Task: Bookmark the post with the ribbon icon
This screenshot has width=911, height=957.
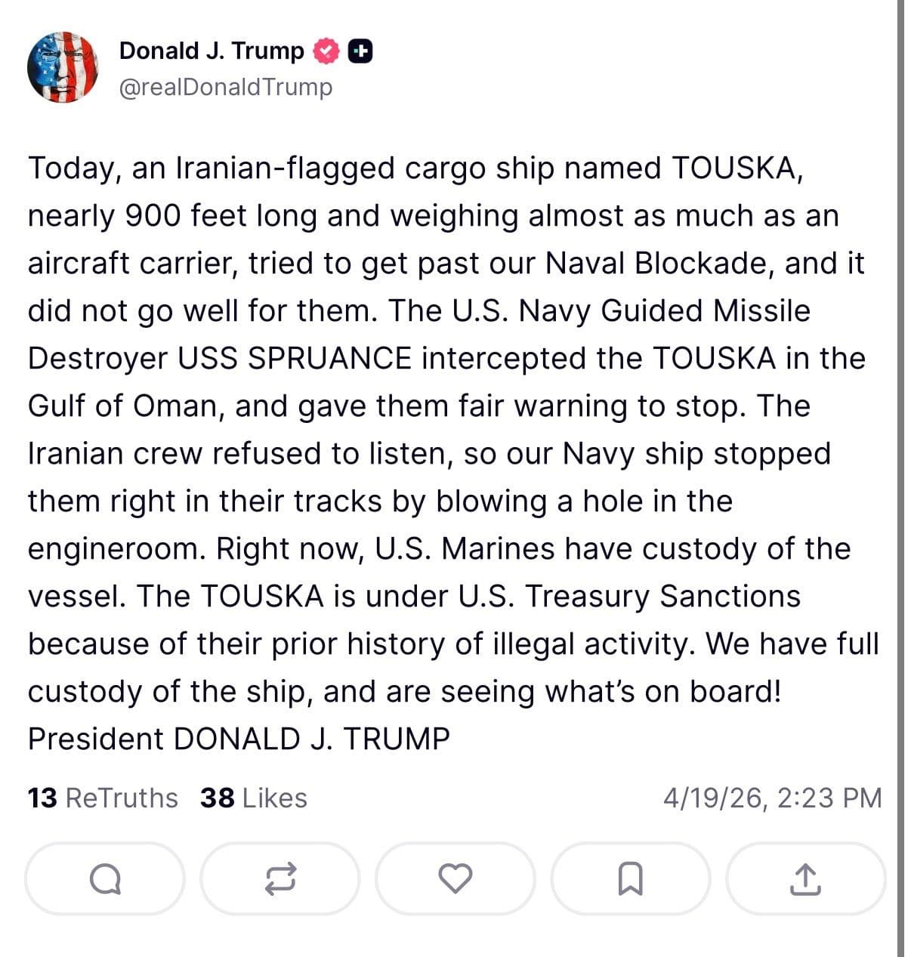Action: pyautogui.click(x=632, y=878)
